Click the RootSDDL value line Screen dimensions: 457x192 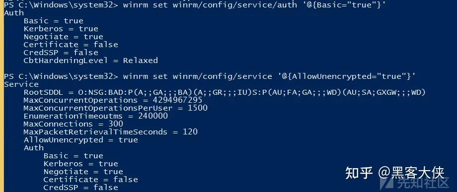point(225,92)
